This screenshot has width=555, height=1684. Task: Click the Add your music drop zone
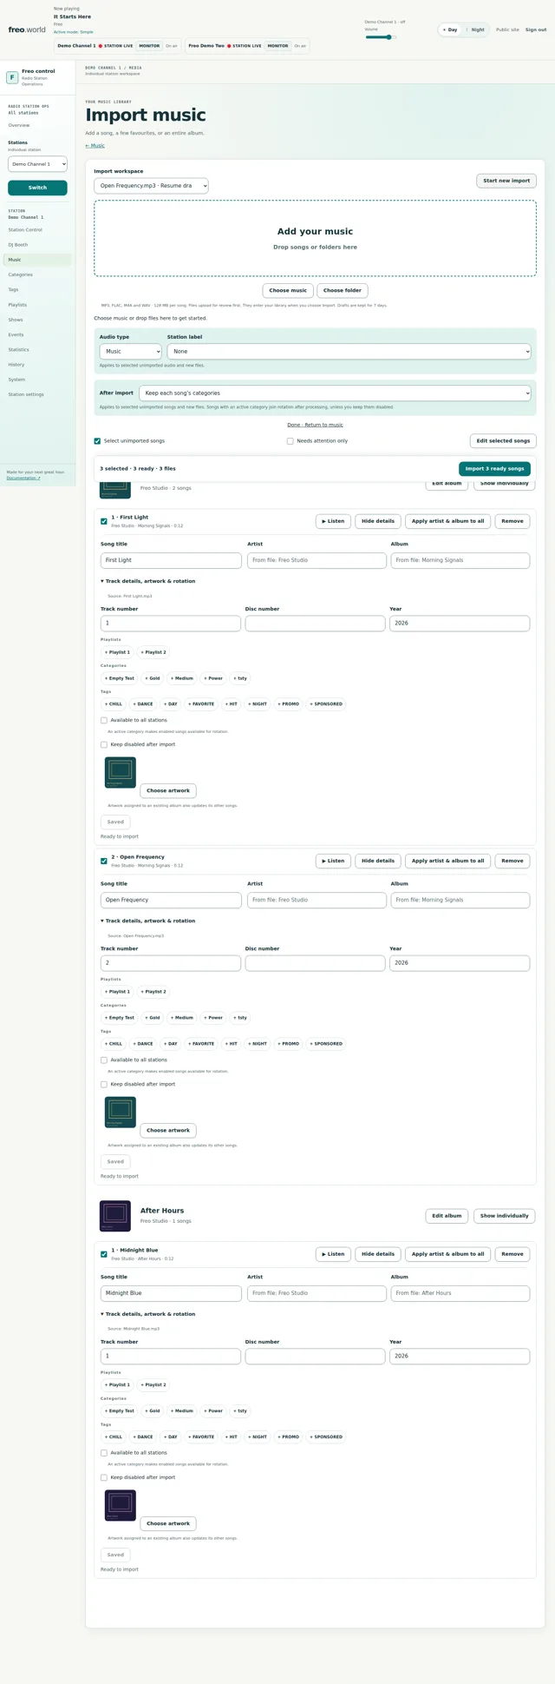tap(316, 239)
